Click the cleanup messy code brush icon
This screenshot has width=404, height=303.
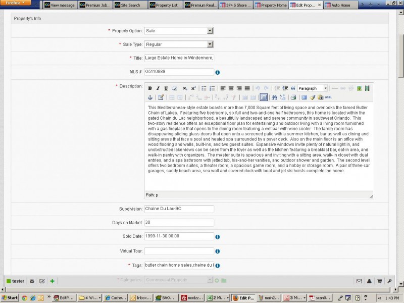coord(312,97)
